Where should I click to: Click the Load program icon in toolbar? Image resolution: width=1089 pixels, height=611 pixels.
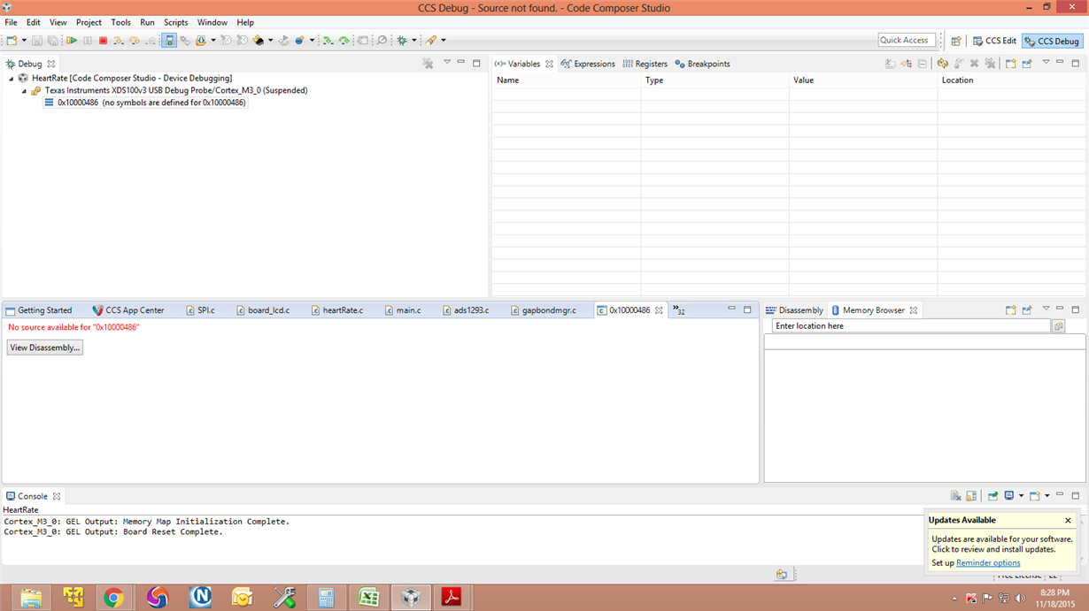click(x=201, y=41)
